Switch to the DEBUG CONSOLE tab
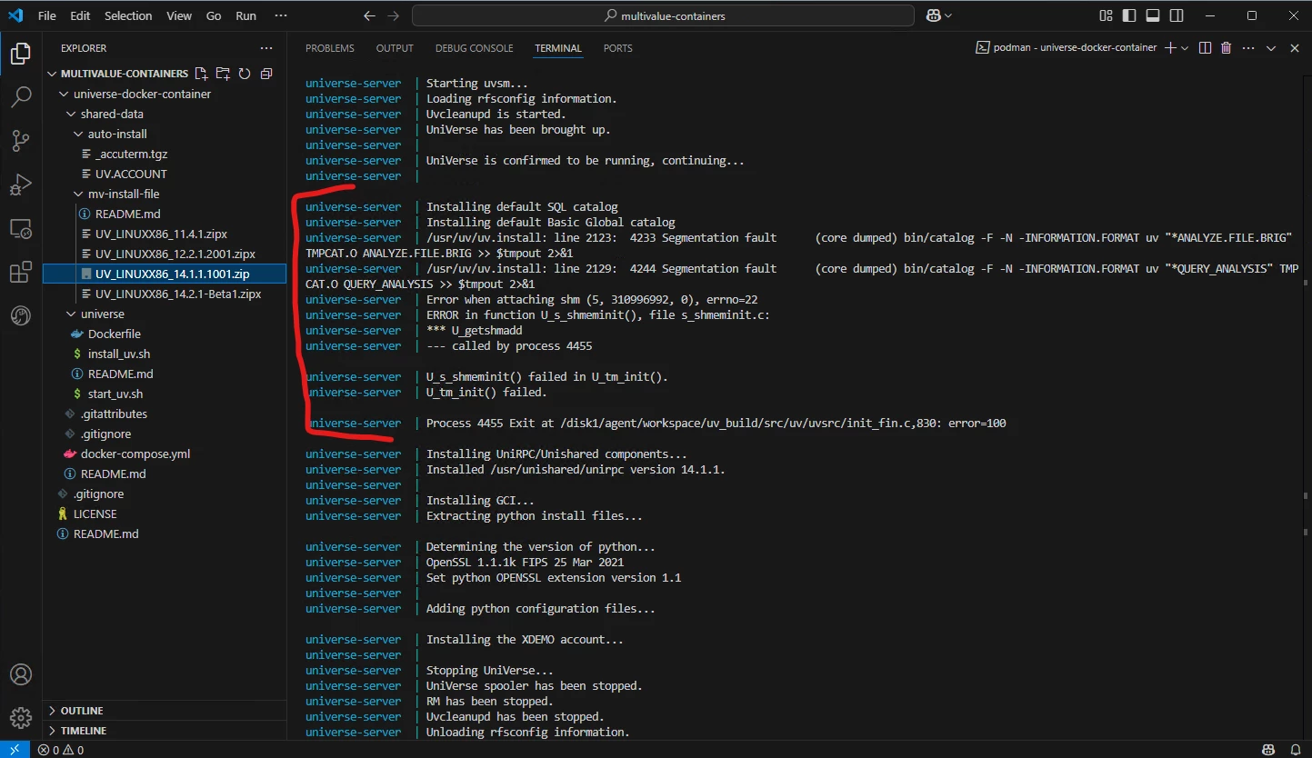1312x758 pixels. pyautogui.click(x=474, y=48)
